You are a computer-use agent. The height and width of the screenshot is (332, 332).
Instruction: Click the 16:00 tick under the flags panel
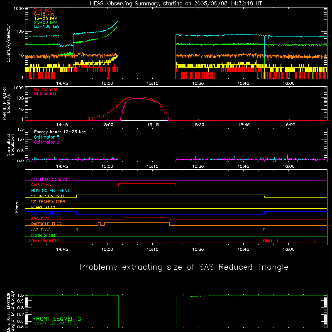[x=289, y=249]
